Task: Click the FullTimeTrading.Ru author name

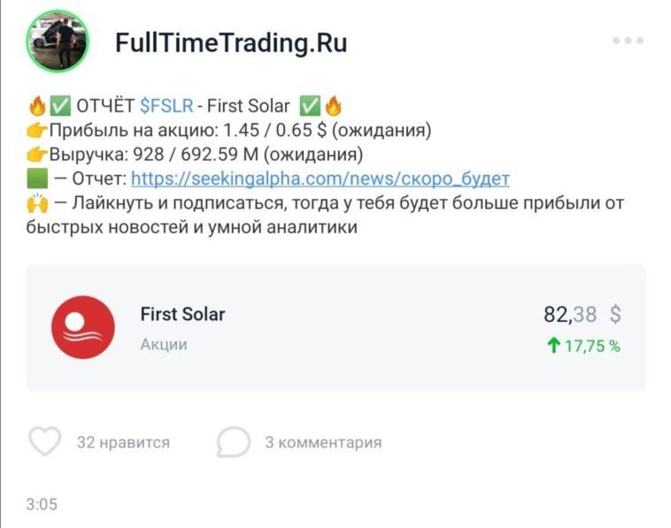Action: pyautogui.click(x=231, y=43)
